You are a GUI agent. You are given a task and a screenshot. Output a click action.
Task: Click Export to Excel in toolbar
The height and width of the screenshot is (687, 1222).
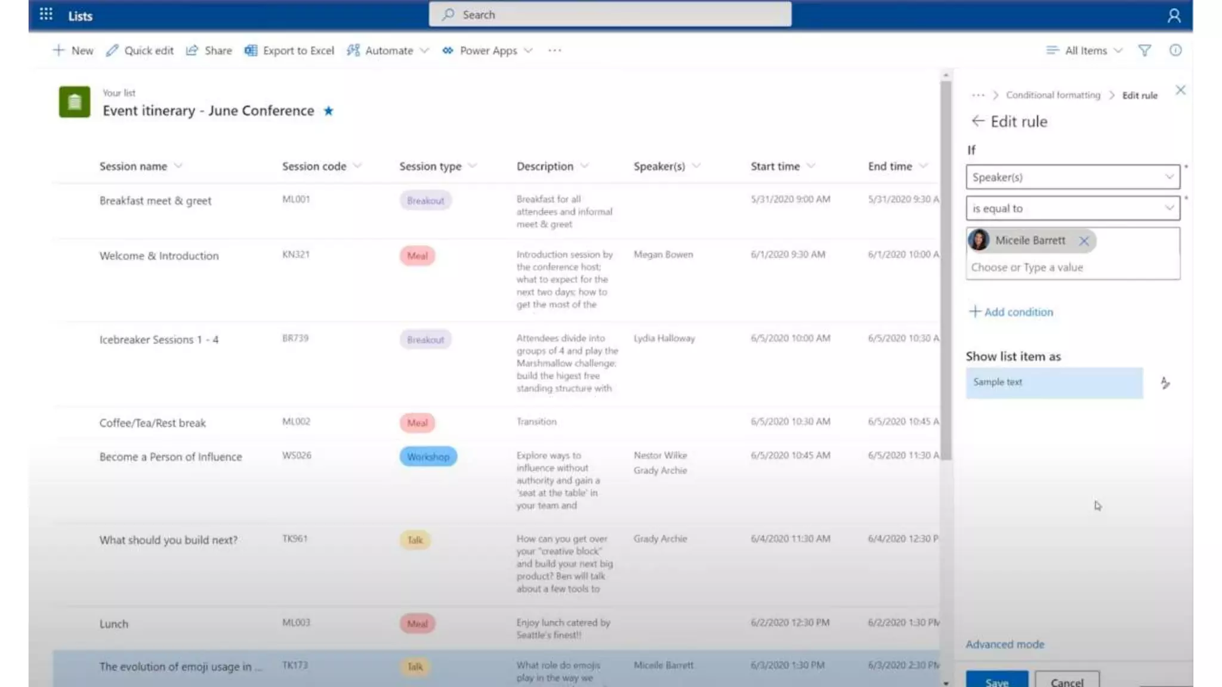[290, 51]
